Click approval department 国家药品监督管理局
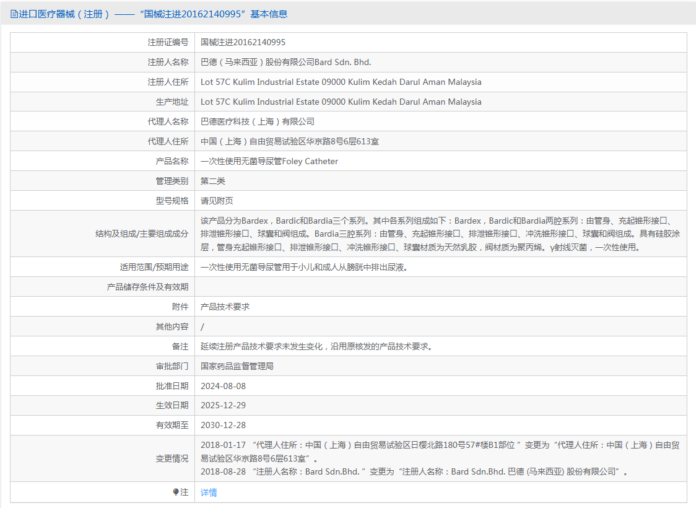 (x=237, y=366)
